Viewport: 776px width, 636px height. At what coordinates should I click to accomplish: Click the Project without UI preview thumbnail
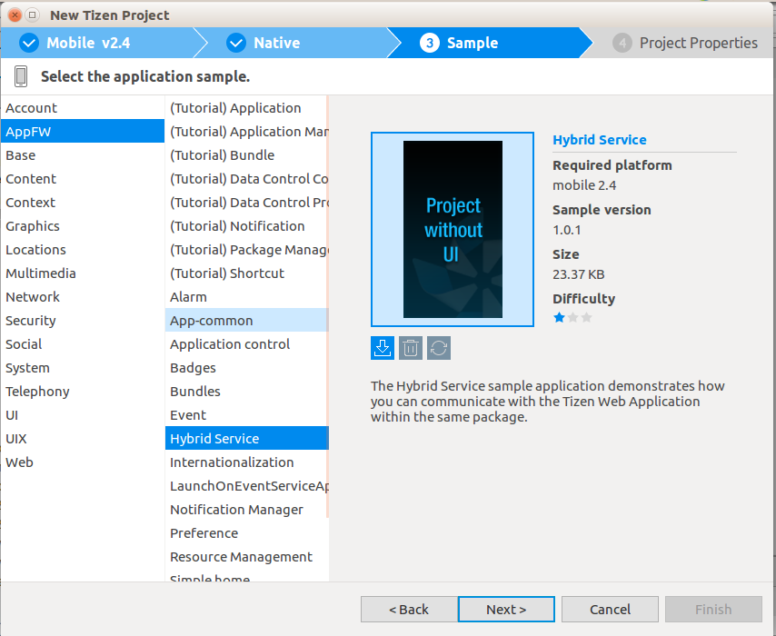pyautogui.click(x=453, y=229)
